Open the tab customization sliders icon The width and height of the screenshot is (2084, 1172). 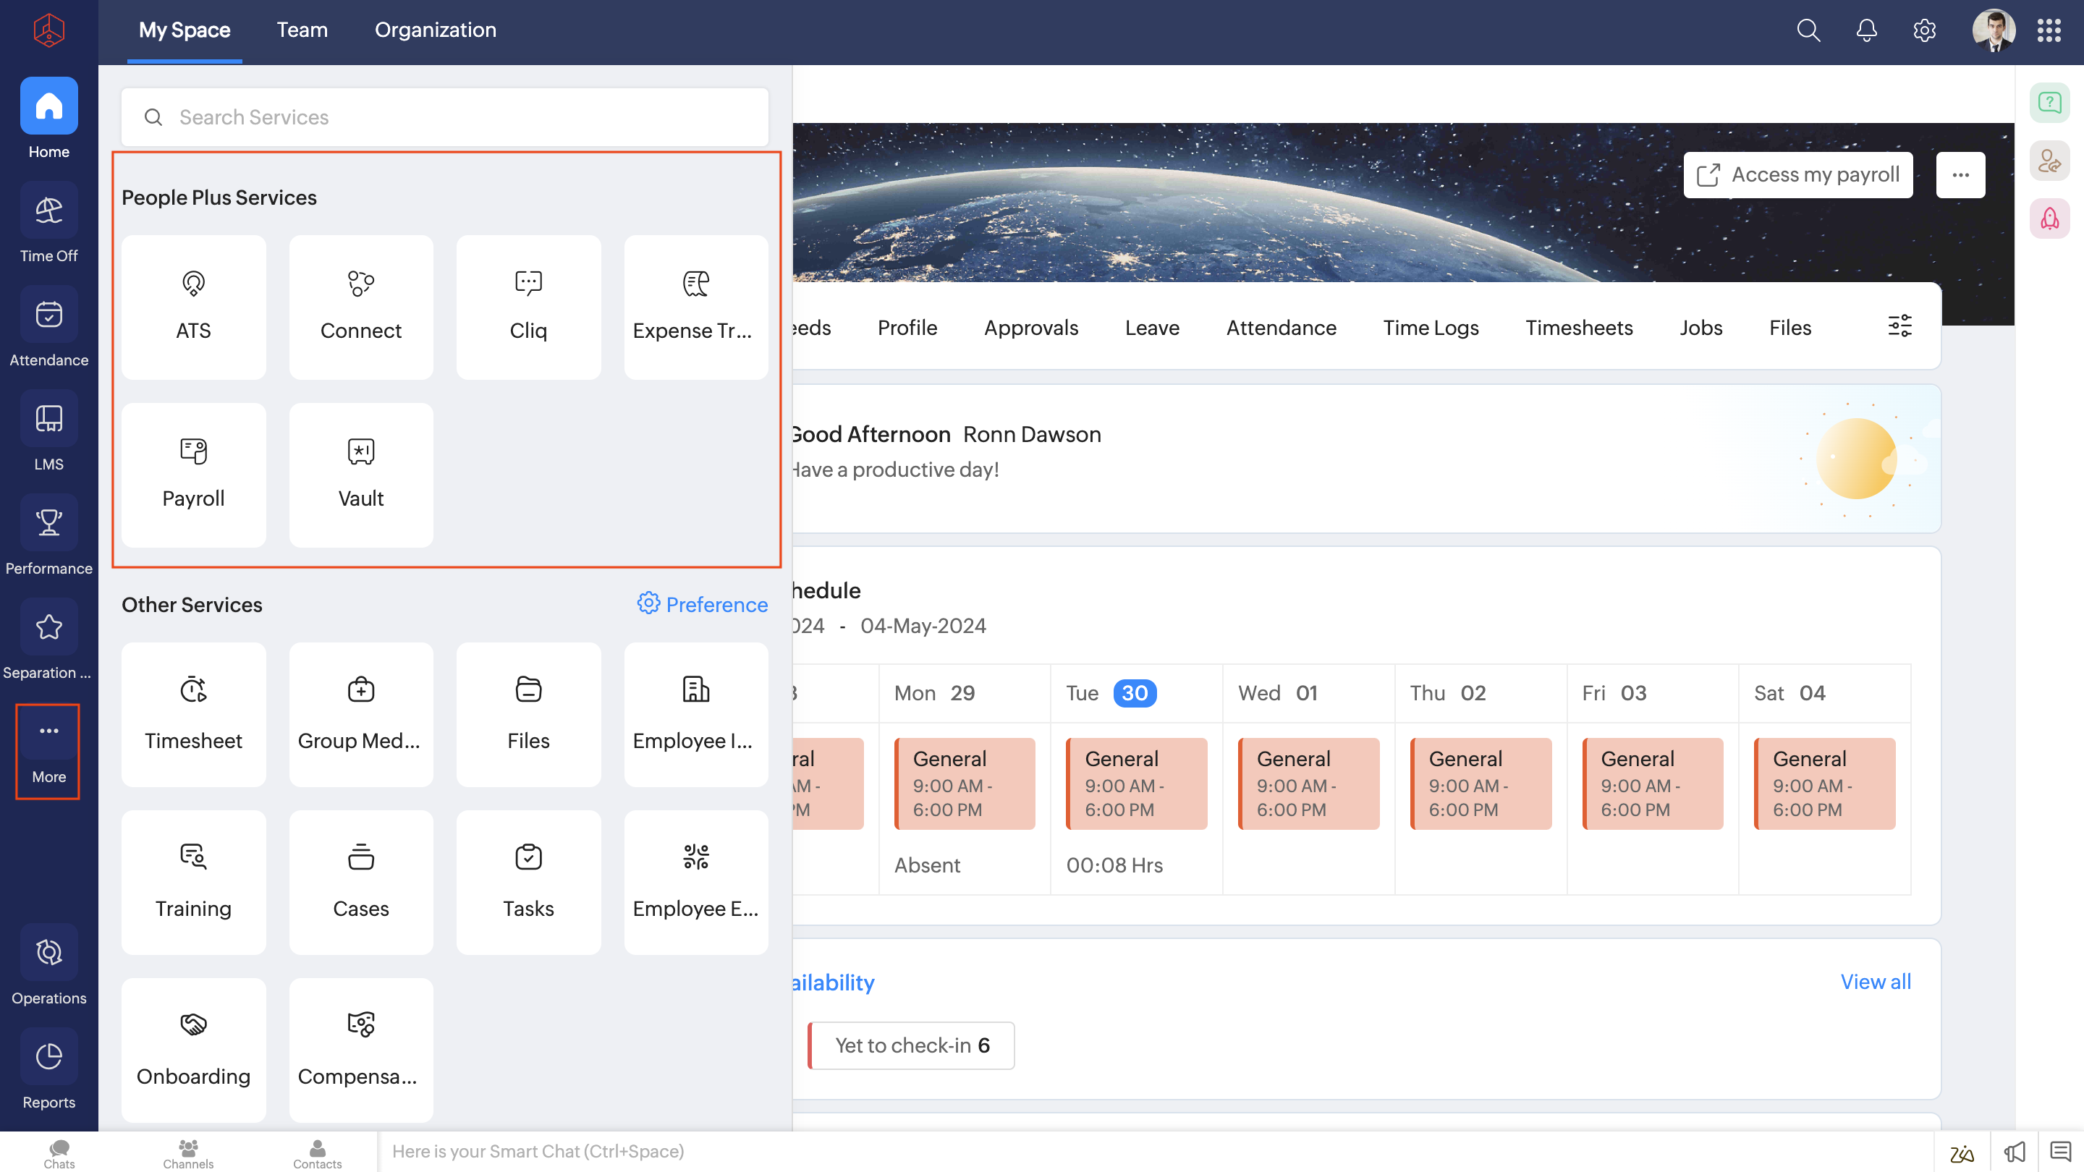(x=1899, y=326)
